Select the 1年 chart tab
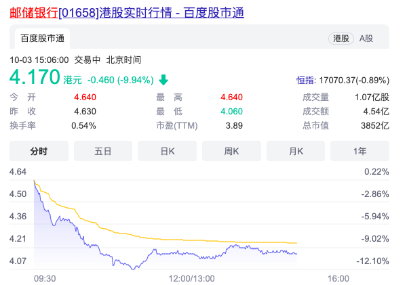 [x=360, y=151]
